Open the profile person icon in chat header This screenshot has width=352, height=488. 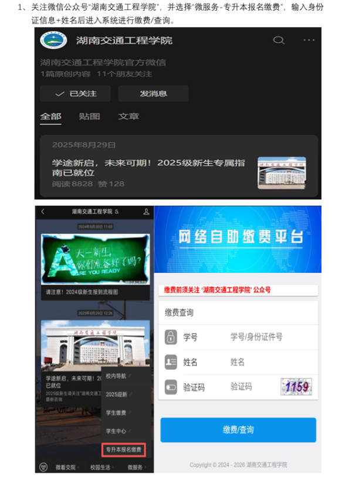pyautogui.click(x=146, y=211)
